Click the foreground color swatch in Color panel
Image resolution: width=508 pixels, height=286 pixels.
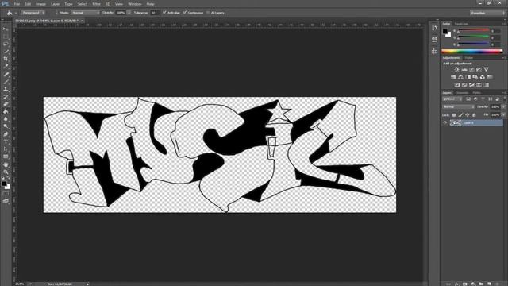(x=445, y=32)
